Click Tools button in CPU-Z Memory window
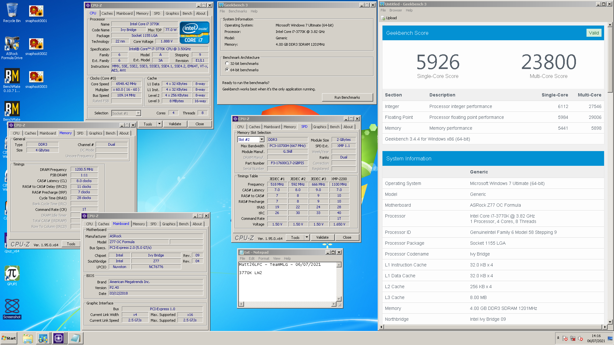 [71, 244]
